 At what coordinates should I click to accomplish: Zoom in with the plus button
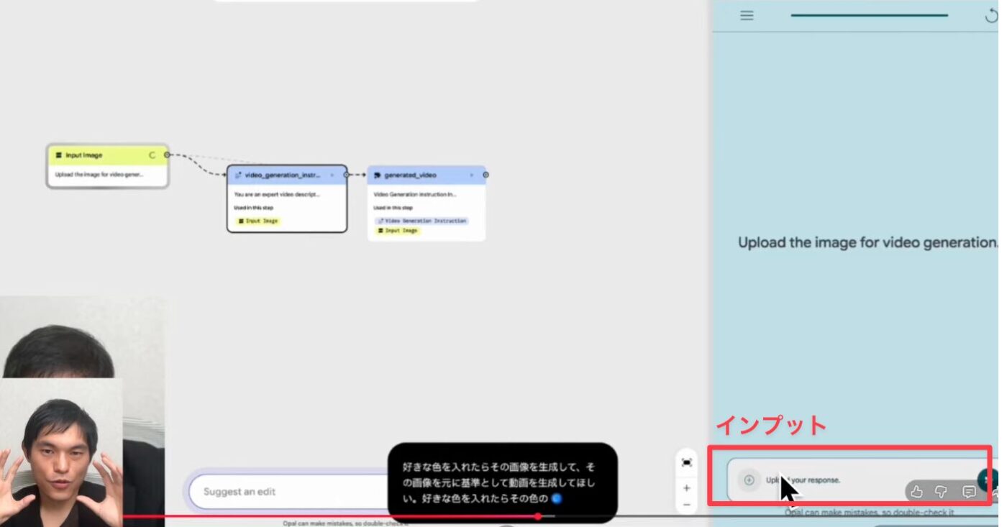pos(686,487)
